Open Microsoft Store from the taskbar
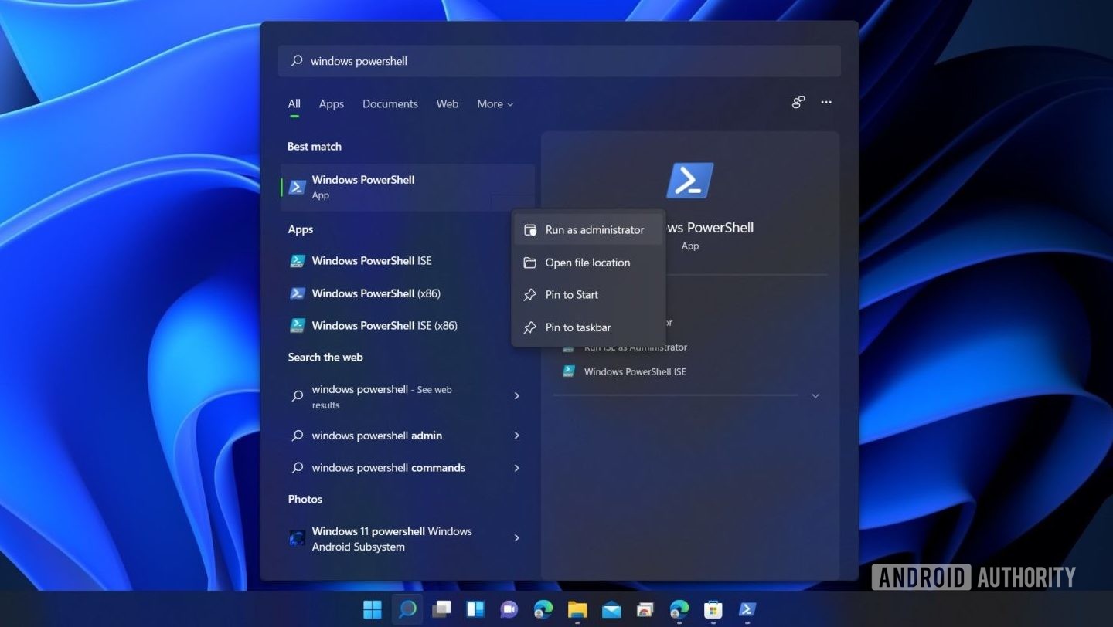This screenshot has height=627, width=1113. [x=713, y=609]
